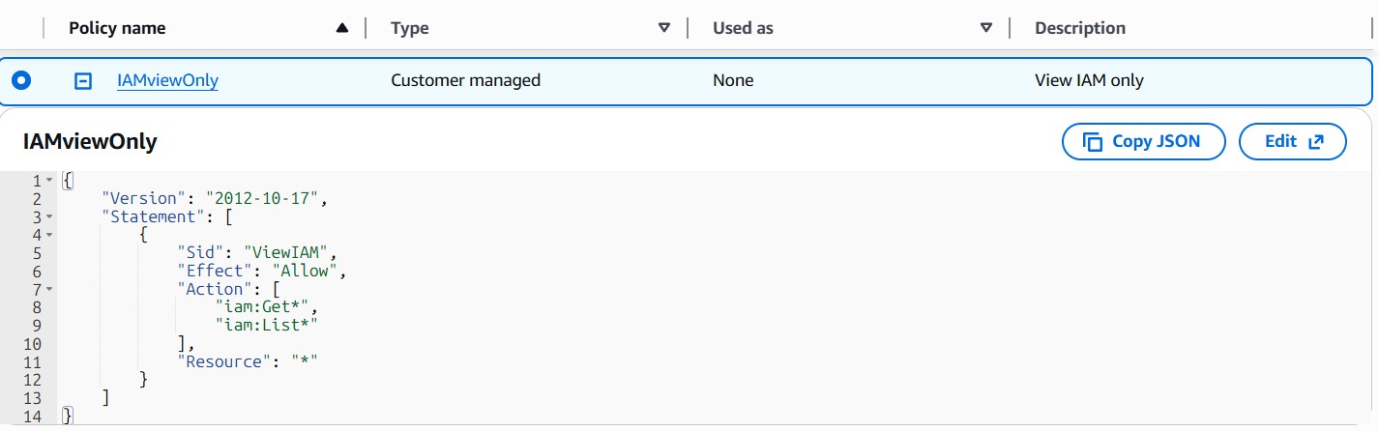Place cursor on the "Version" line
The height and width of the screenshot is (431, 1379).
click(215, 199)
